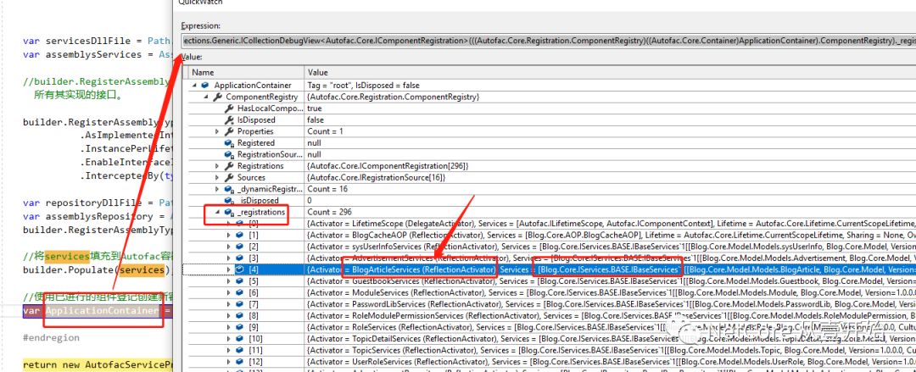Expand registration item [10]

(229, 339)
